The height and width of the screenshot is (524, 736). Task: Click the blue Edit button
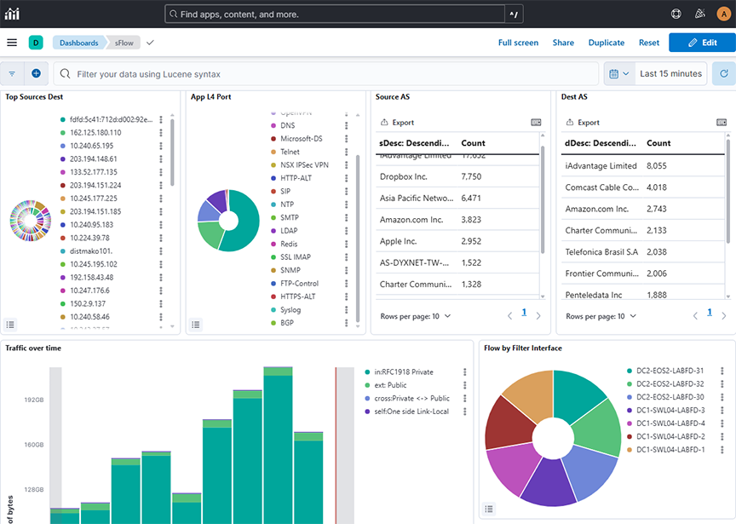[x=702, y=43]
